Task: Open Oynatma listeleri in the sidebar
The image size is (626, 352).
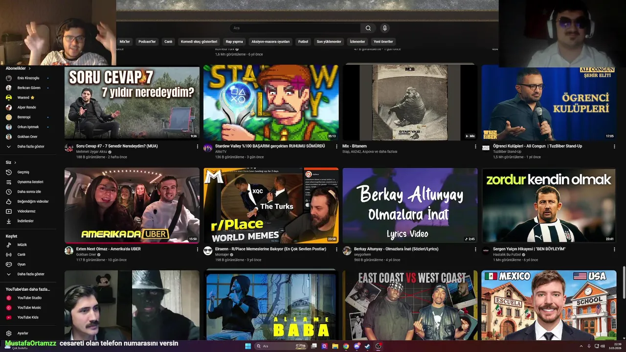Action: coord(24,182)
